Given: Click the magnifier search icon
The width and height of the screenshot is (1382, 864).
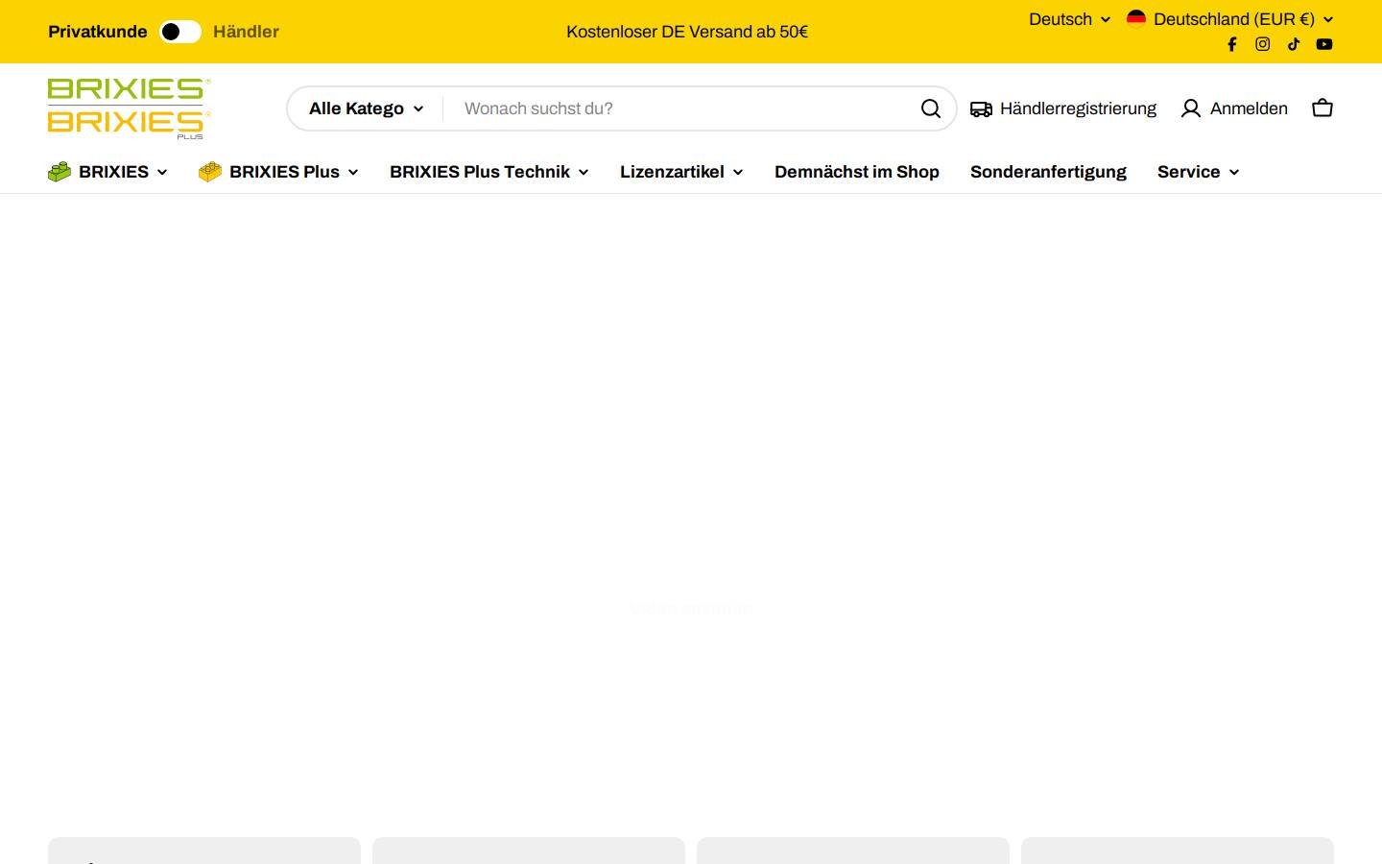Looking at the screenshot, I should pos(931,108).
